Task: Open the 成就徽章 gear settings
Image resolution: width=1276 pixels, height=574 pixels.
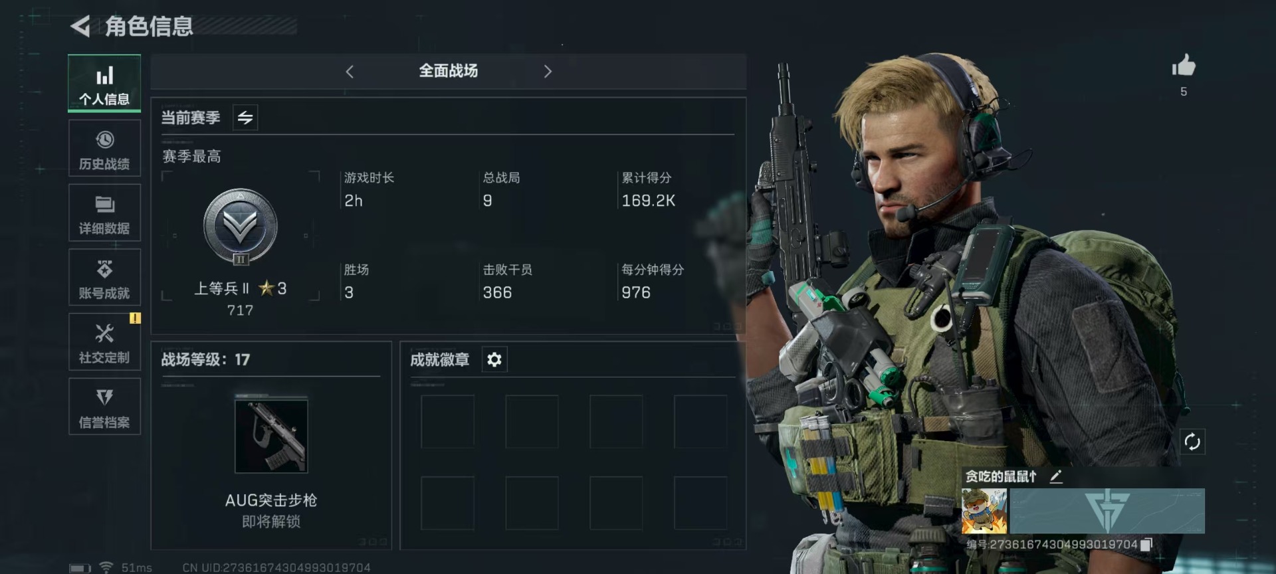Action: [494, 359]
